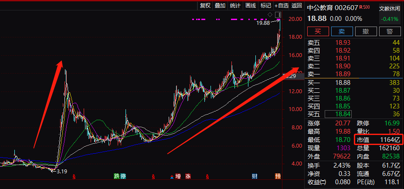The image size is (404, 189).
Task: Select the 买一 price 18.88
Action: (x=343, y=83)
